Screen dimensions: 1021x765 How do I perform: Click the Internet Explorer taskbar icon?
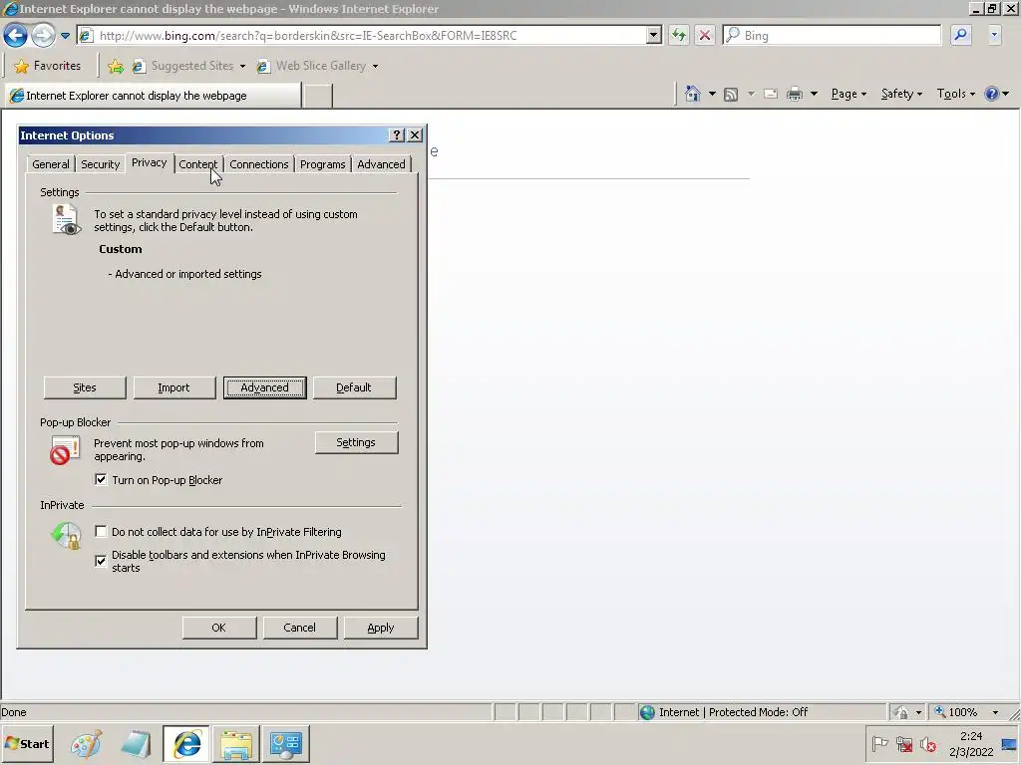pos(186,744)
